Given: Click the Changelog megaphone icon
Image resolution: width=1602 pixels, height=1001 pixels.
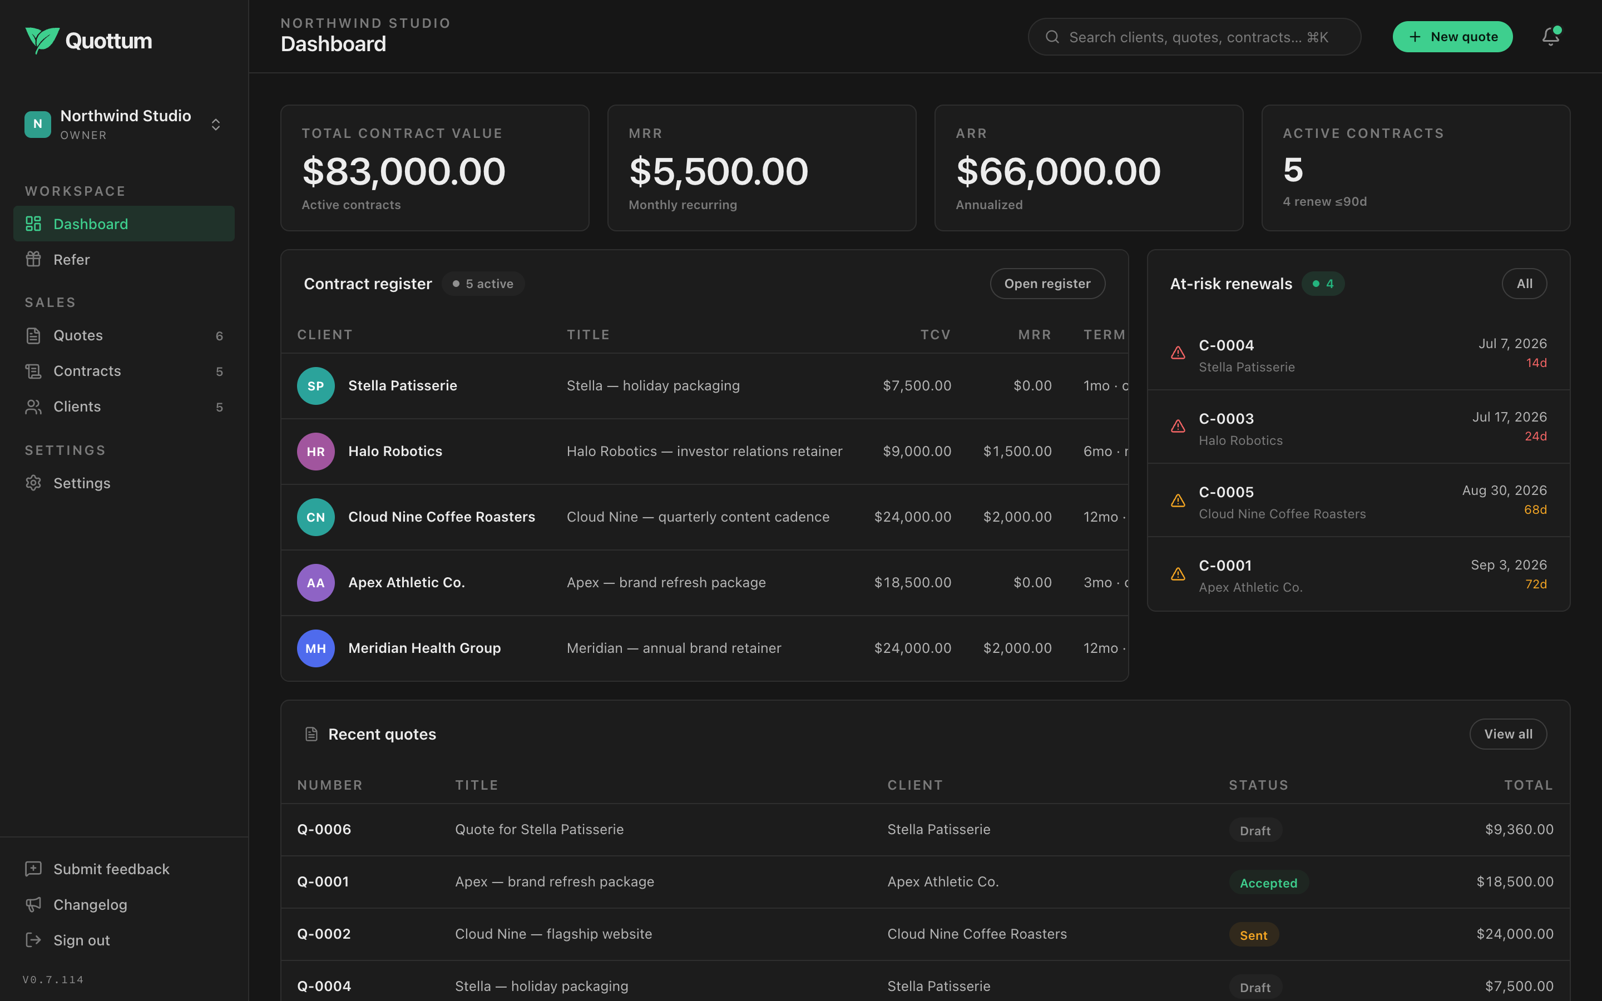Looking at the screenshot, I should 33,904.
